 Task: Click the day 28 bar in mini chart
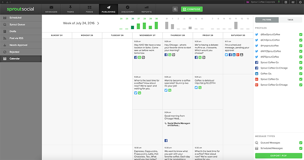[145, 26]
